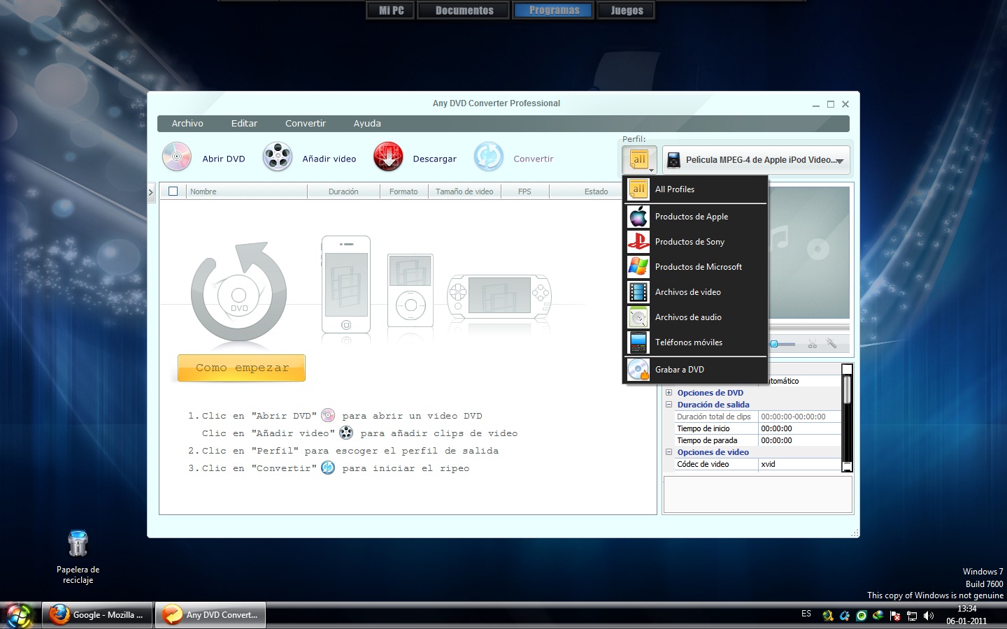Click the Juegos desktop tab
1007x629 pixels.
tap(627, 10)
